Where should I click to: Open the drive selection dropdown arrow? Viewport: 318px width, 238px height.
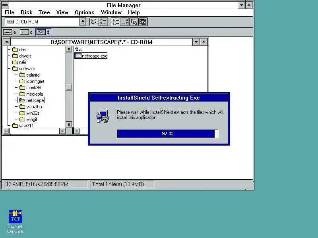[x=83, y=22]
